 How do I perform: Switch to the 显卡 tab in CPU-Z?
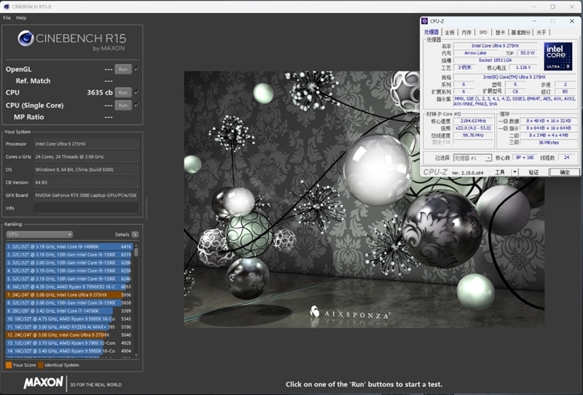500,32
